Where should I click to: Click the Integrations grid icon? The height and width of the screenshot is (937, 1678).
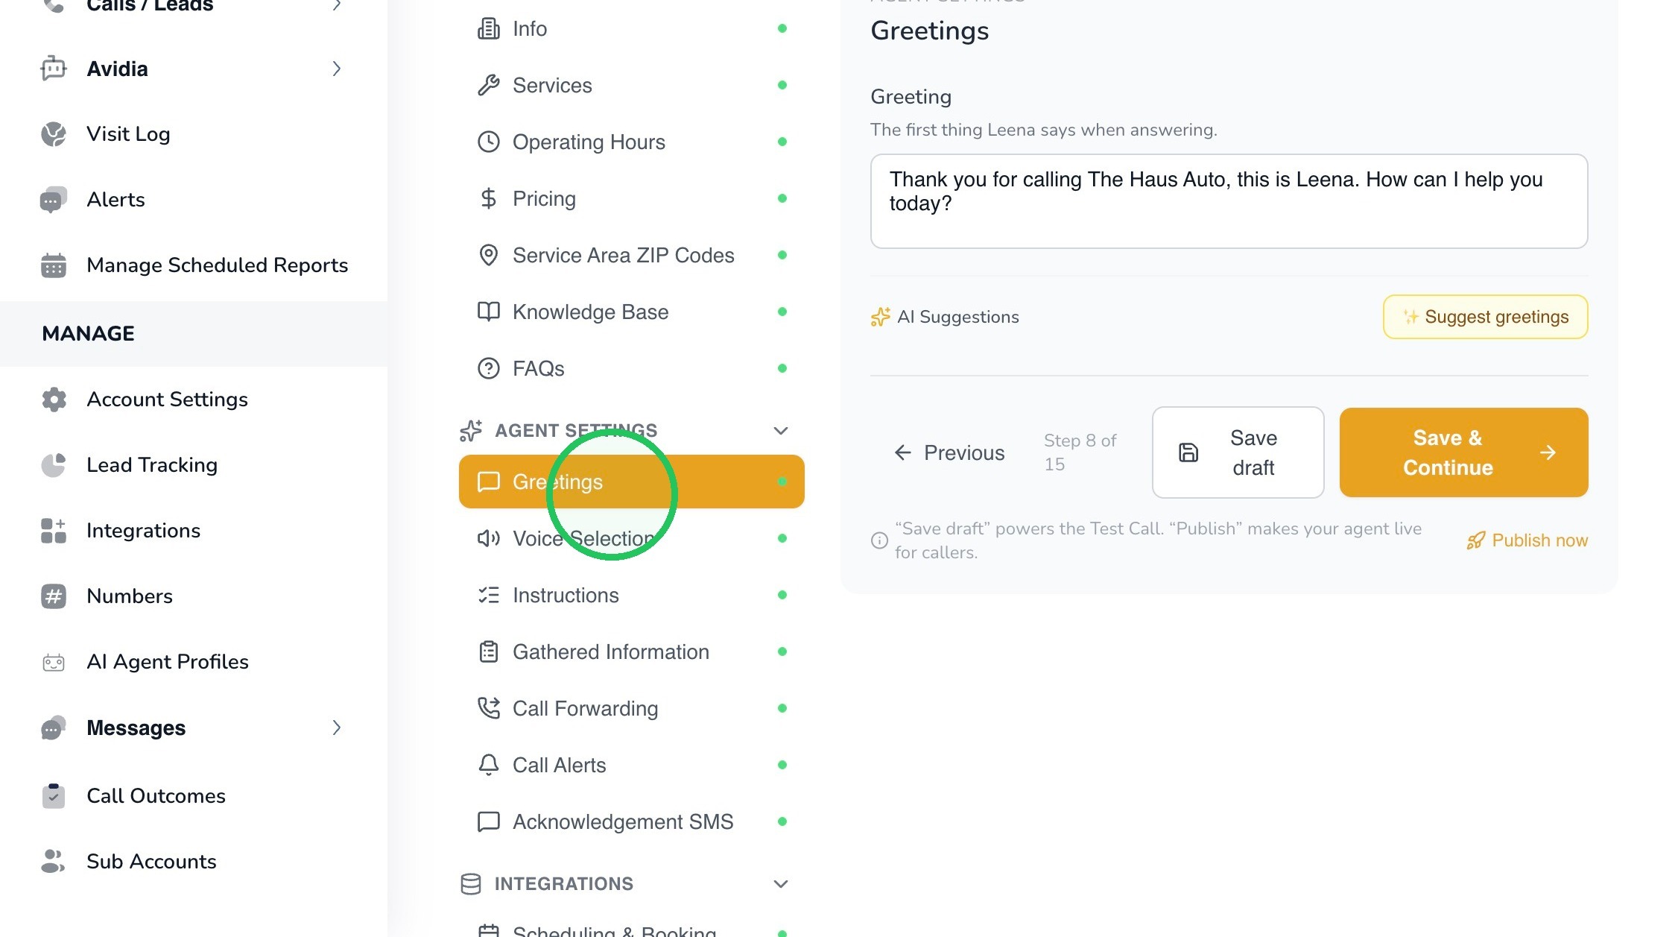(x=54, y=531)
